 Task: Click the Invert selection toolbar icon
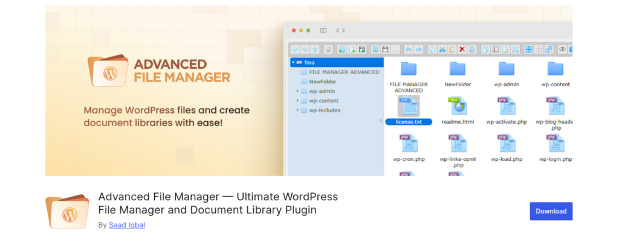(x=549, y=49)
